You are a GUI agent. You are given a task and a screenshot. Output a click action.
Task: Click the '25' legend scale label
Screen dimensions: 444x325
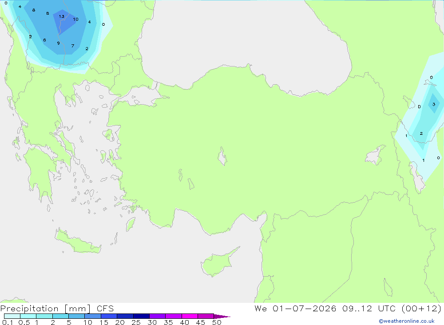click(x=136, y=322)
